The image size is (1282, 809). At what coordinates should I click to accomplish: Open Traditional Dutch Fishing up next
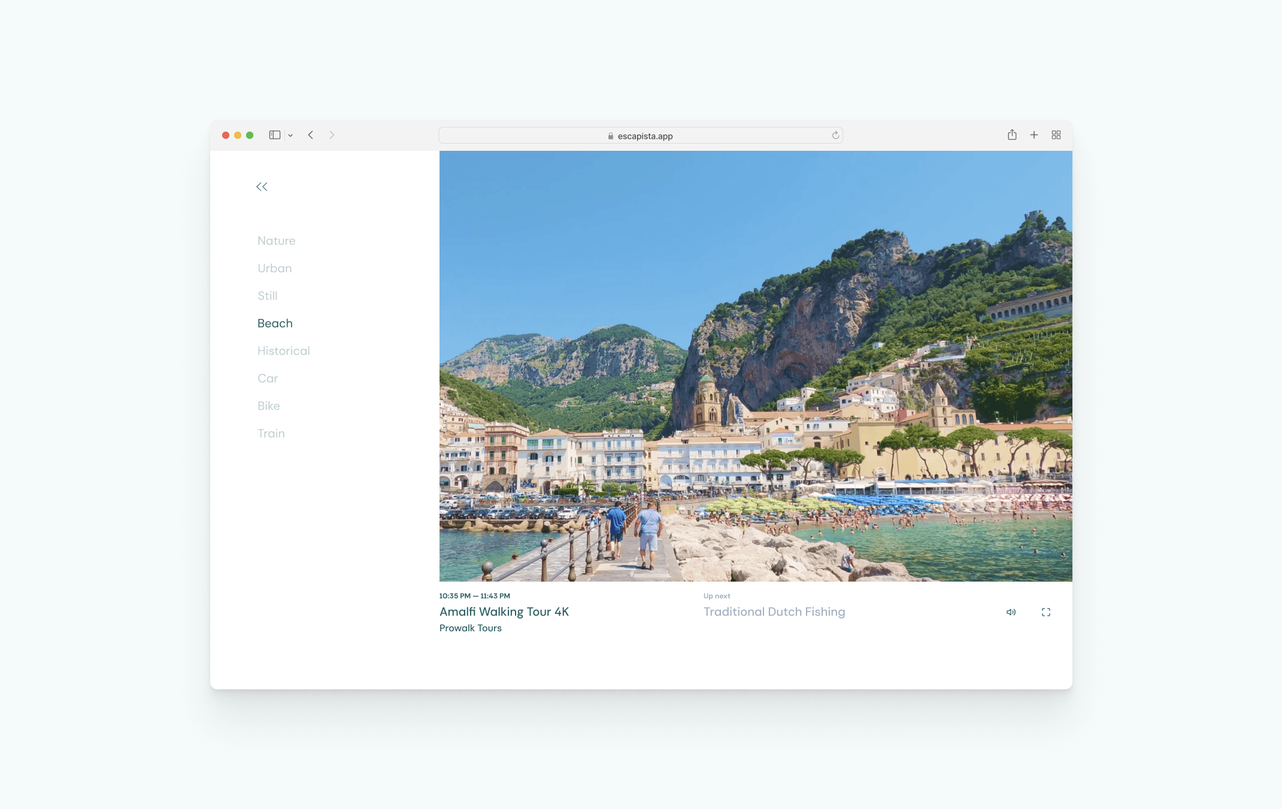click(774, 612)
